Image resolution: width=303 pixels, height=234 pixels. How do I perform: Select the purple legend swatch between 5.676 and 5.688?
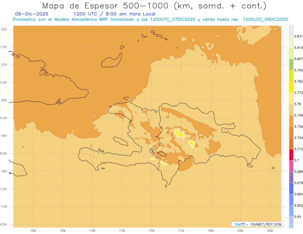coord(291,177)
